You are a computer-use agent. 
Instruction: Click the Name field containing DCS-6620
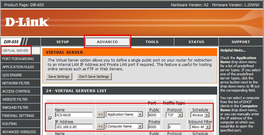[74, 115]
